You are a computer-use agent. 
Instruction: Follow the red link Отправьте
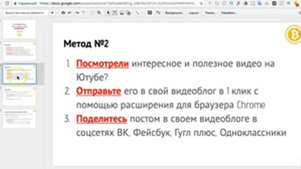(x=99, y=91)
